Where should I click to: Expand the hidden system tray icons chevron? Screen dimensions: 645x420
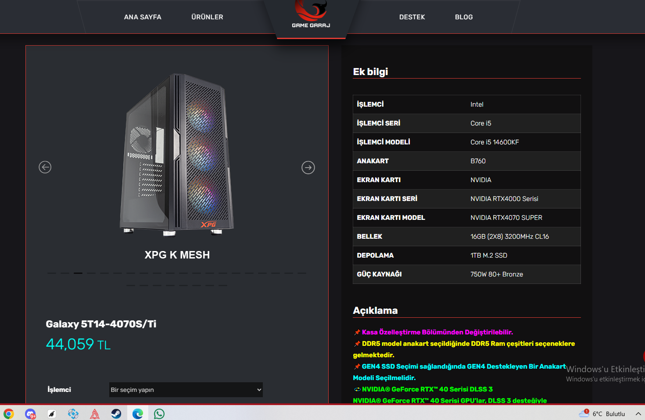[x=638, y=413]
